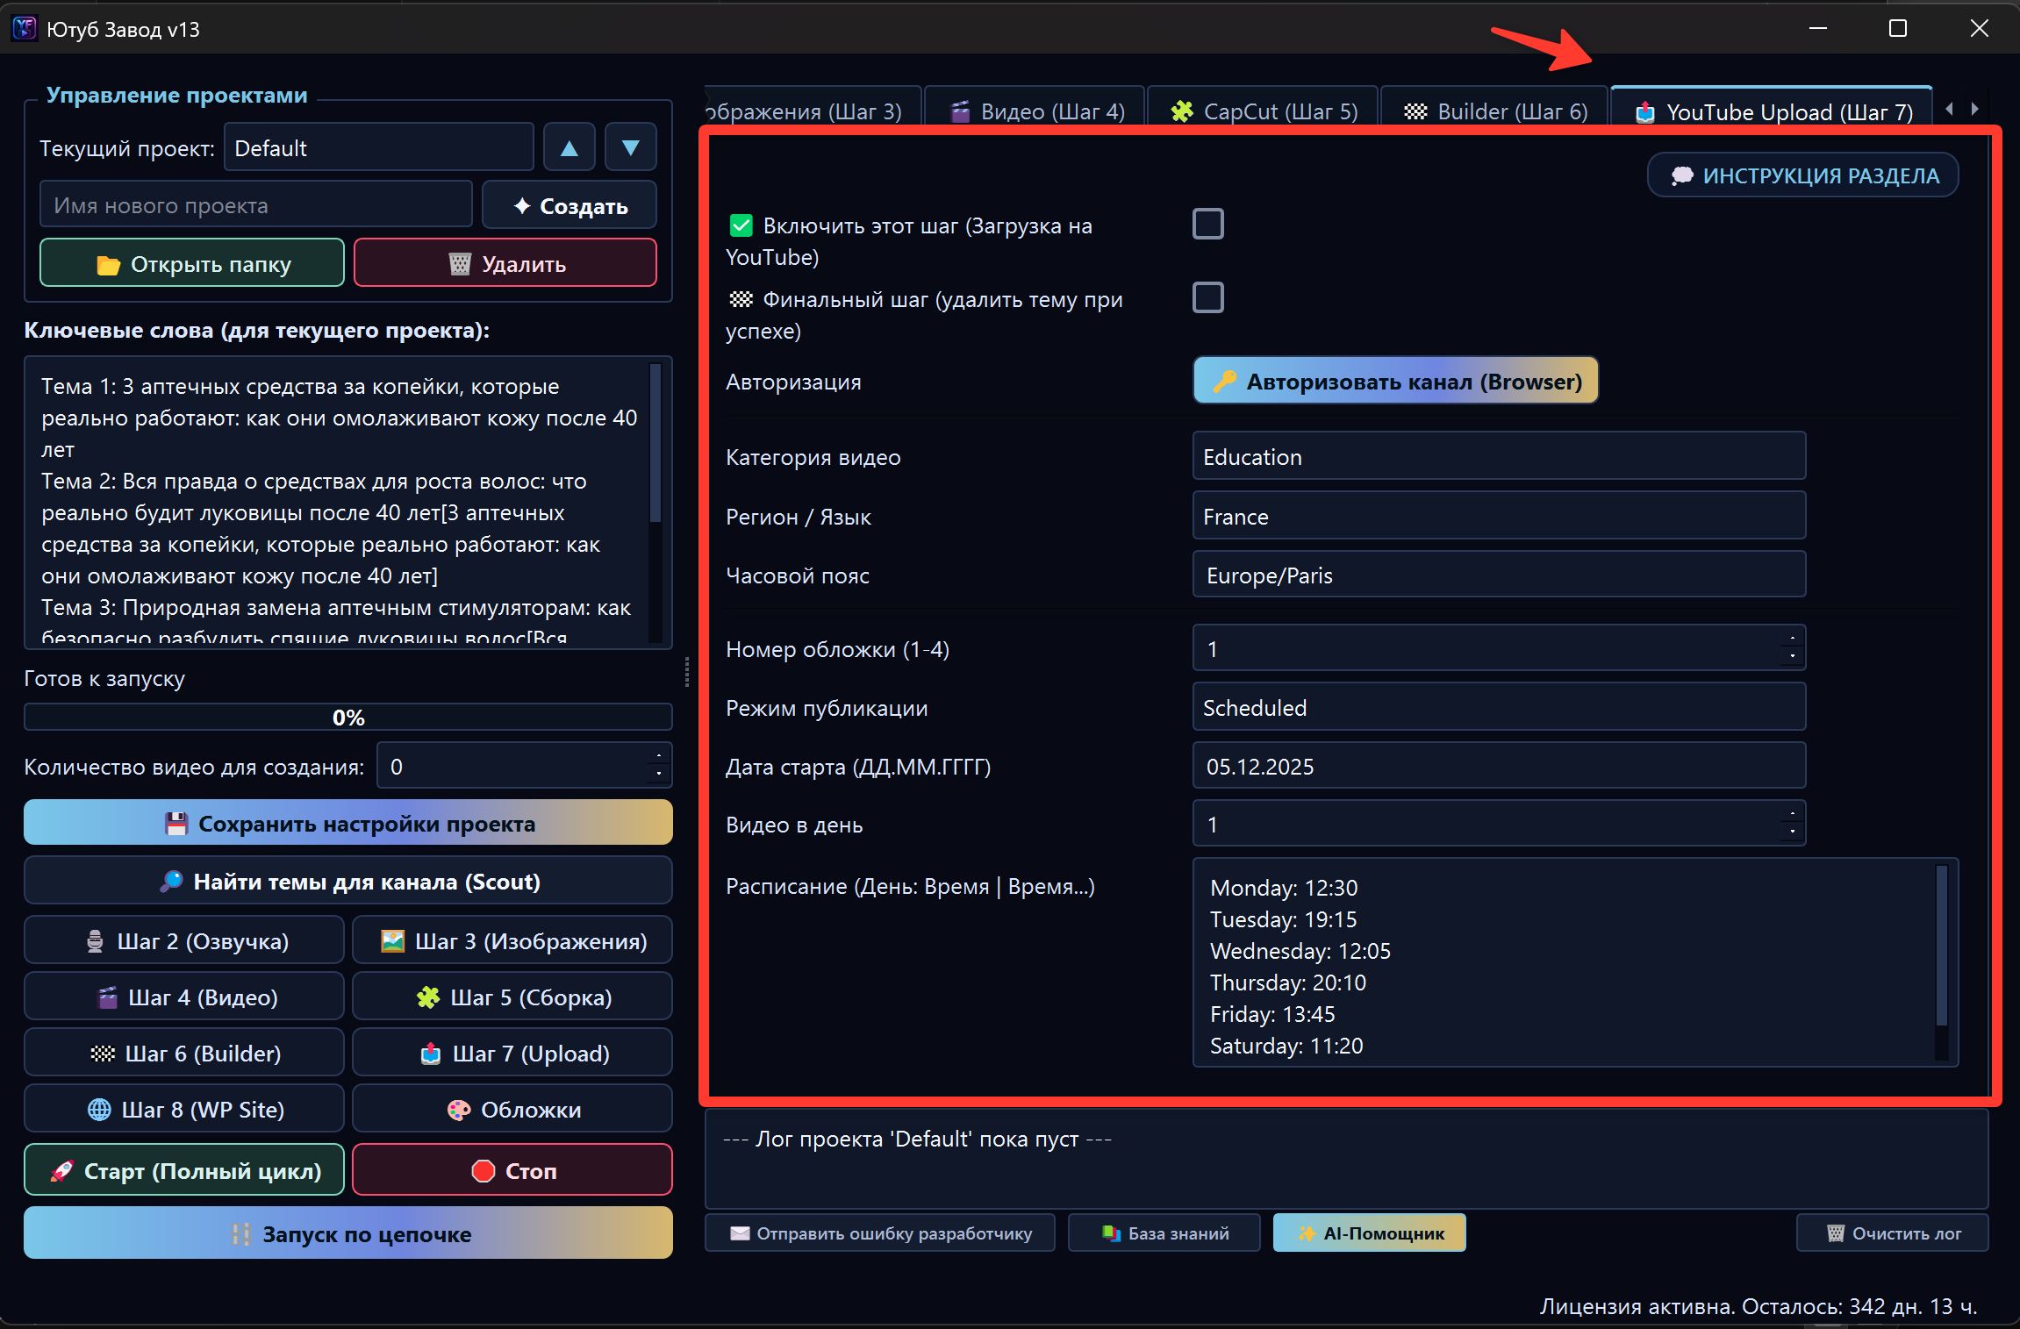Screen dimensions: 2020x1329
Task: Click the red circle icon on Стоп
Action: pos(484,1171)
